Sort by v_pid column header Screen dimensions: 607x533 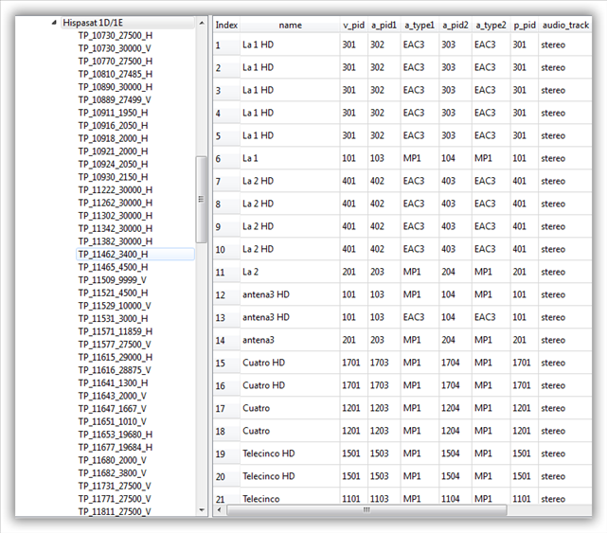click(353, 26)
